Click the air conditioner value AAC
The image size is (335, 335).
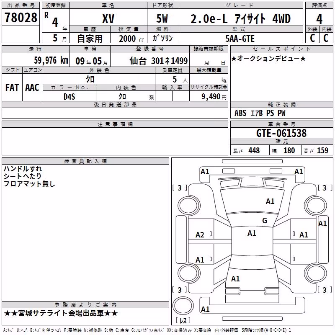[x=32, y=88]
